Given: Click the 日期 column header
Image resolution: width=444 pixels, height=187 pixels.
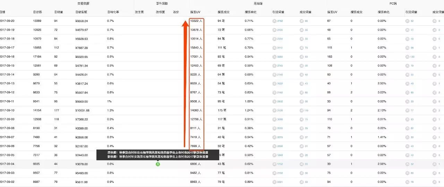Looking at the screenshot, I should [2, 12].
